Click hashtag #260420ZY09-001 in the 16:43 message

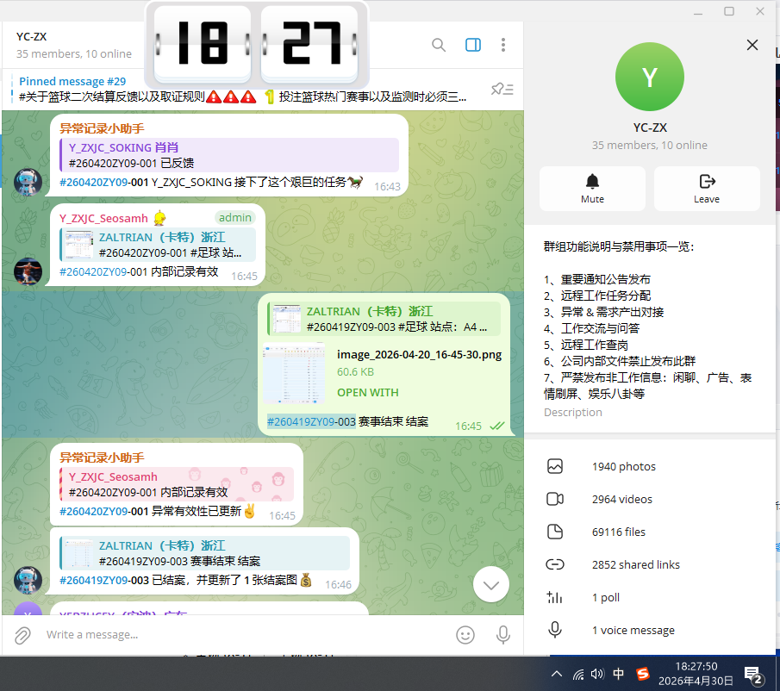(x=104, y=183)
